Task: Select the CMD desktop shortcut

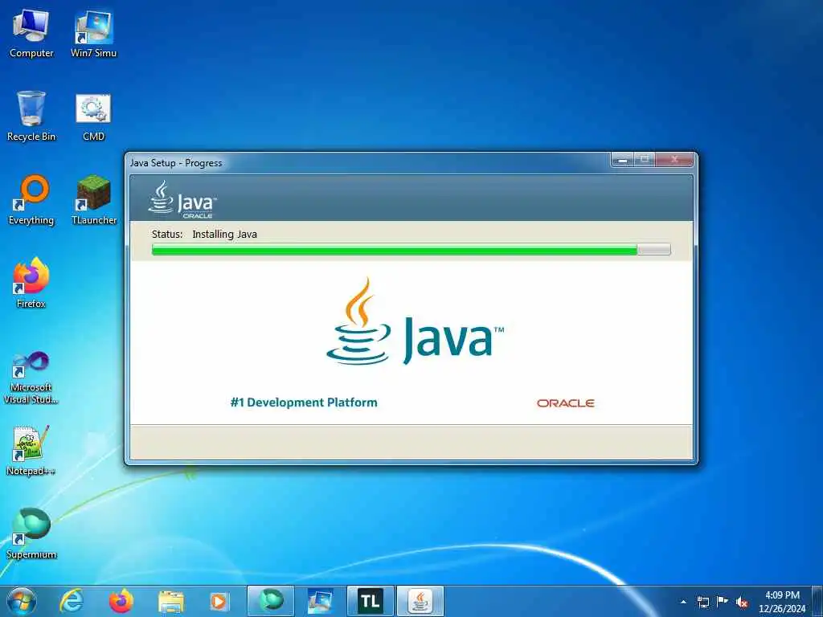Action: point(93,116)
